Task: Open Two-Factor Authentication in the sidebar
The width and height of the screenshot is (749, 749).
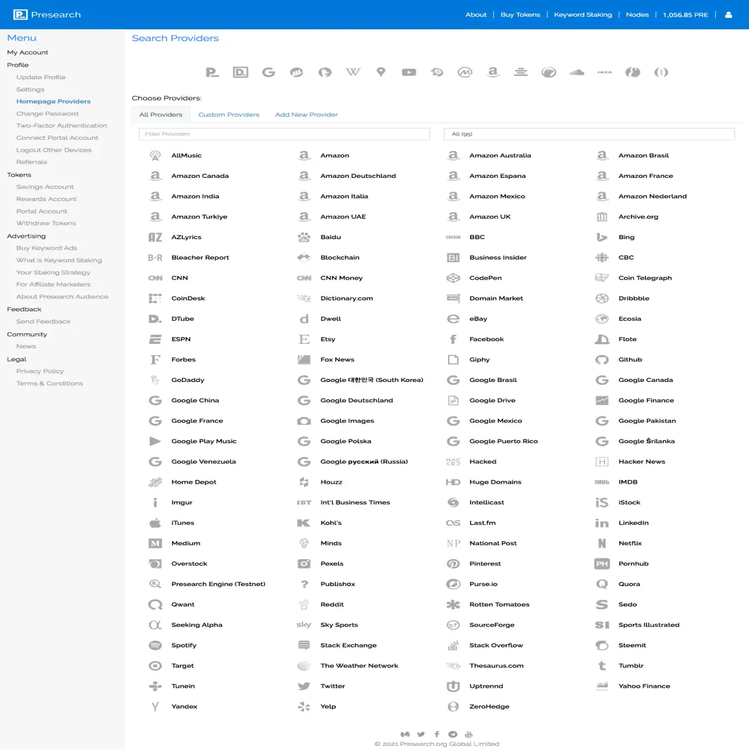Action: [62, 125]
